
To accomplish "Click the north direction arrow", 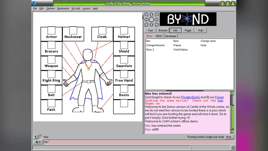I will click(151, 15).
